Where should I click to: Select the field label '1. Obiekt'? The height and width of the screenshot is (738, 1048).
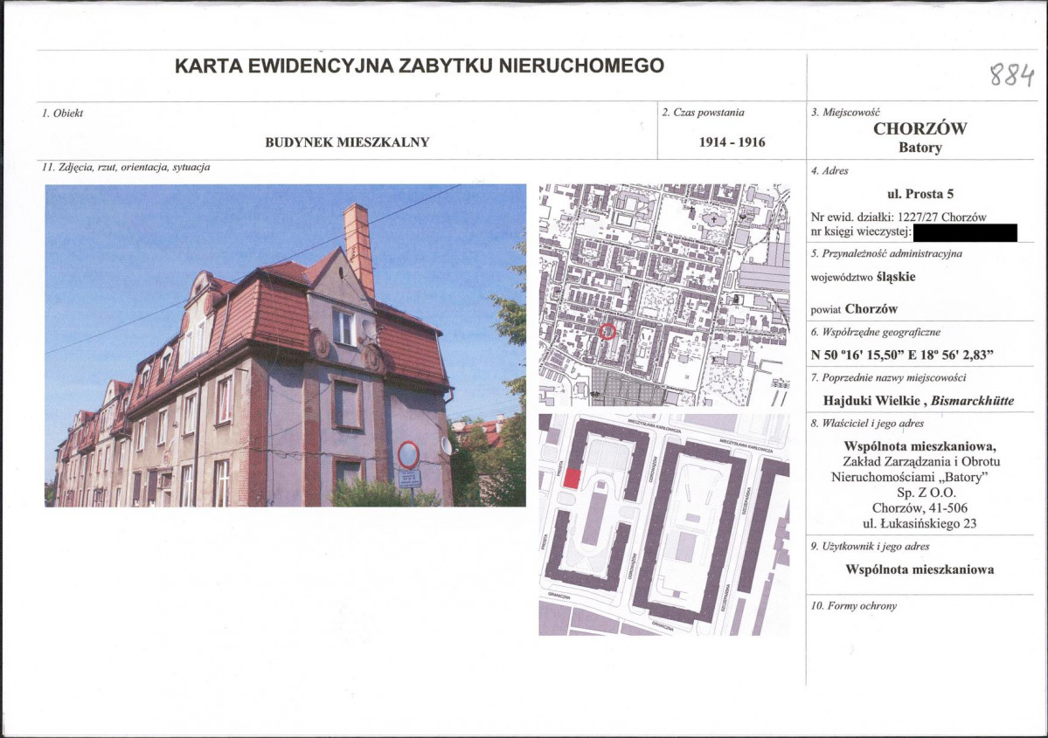tap(63, 113)
